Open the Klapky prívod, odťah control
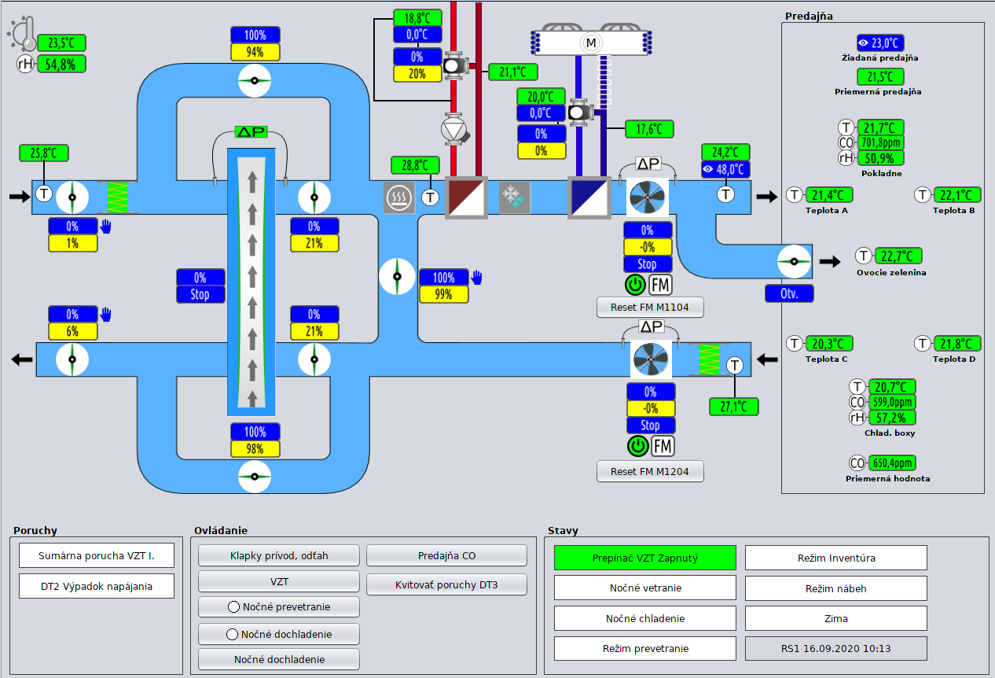This screenshot has width=995, height=678. (279, 555)
